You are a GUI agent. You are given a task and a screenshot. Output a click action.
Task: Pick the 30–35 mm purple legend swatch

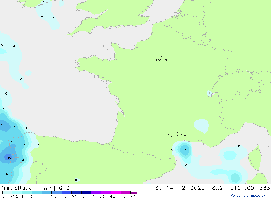coord(96,193)
